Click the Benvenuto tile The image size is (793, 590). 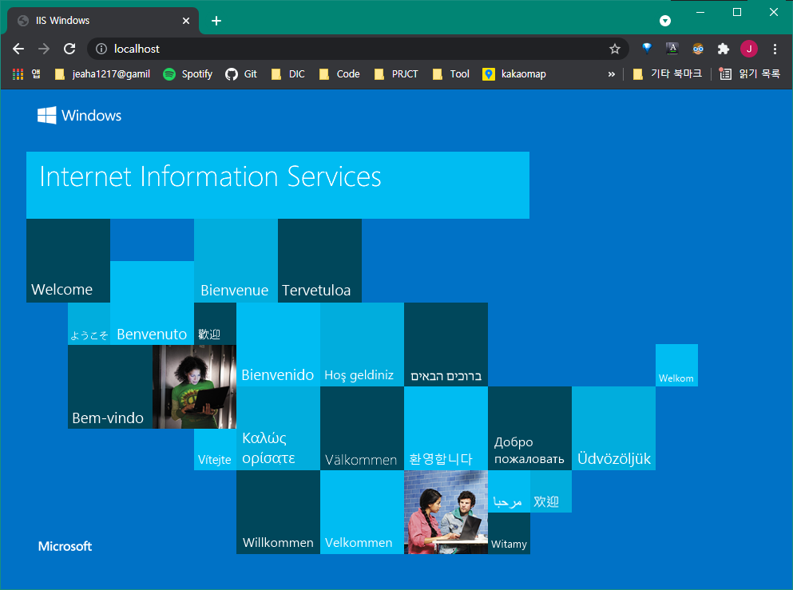(153, 303)
